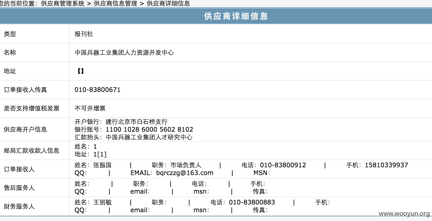Image resolution: width=432 pixels, height=221 pixels.
Task: Click the 供应商详细信息 header title
Action: [236, 16]
